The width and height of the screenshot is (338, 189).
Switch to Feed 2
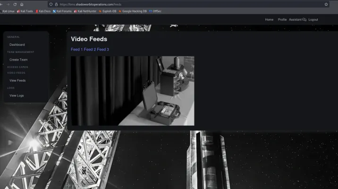90,50
